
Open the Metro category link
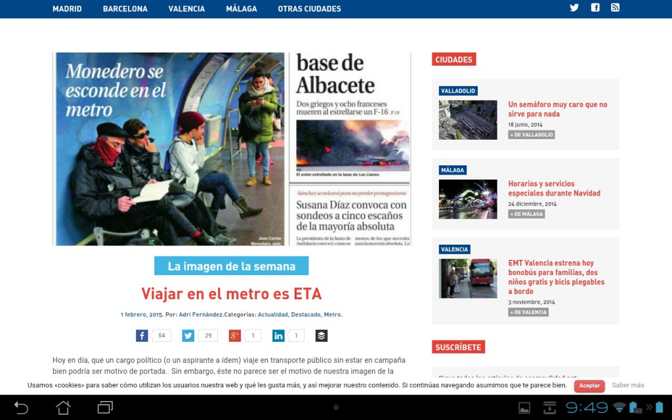[332, 314]
